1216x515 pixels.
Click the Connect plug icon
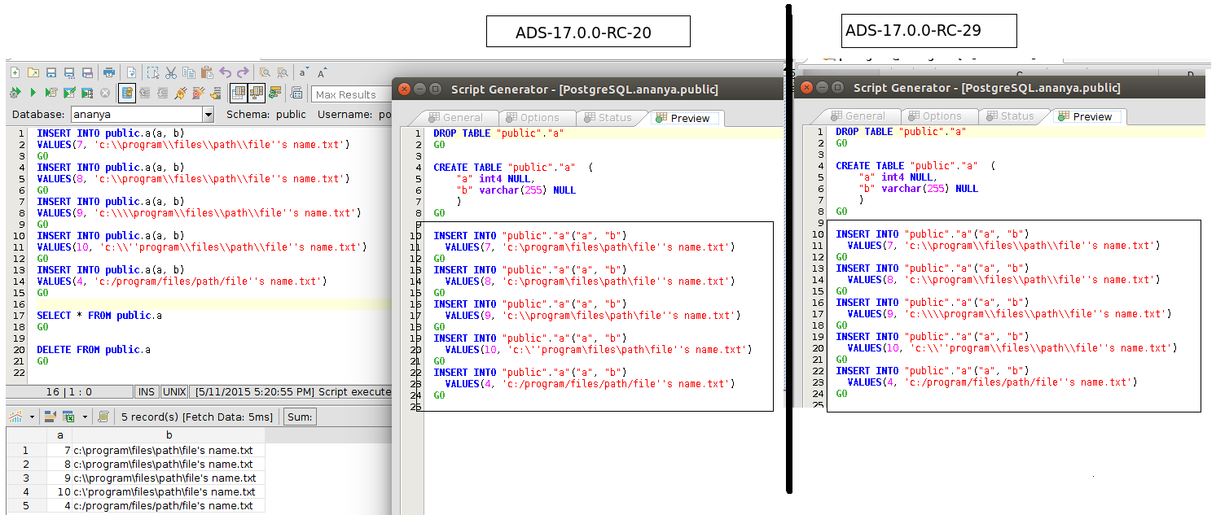(x=181, y=93)
